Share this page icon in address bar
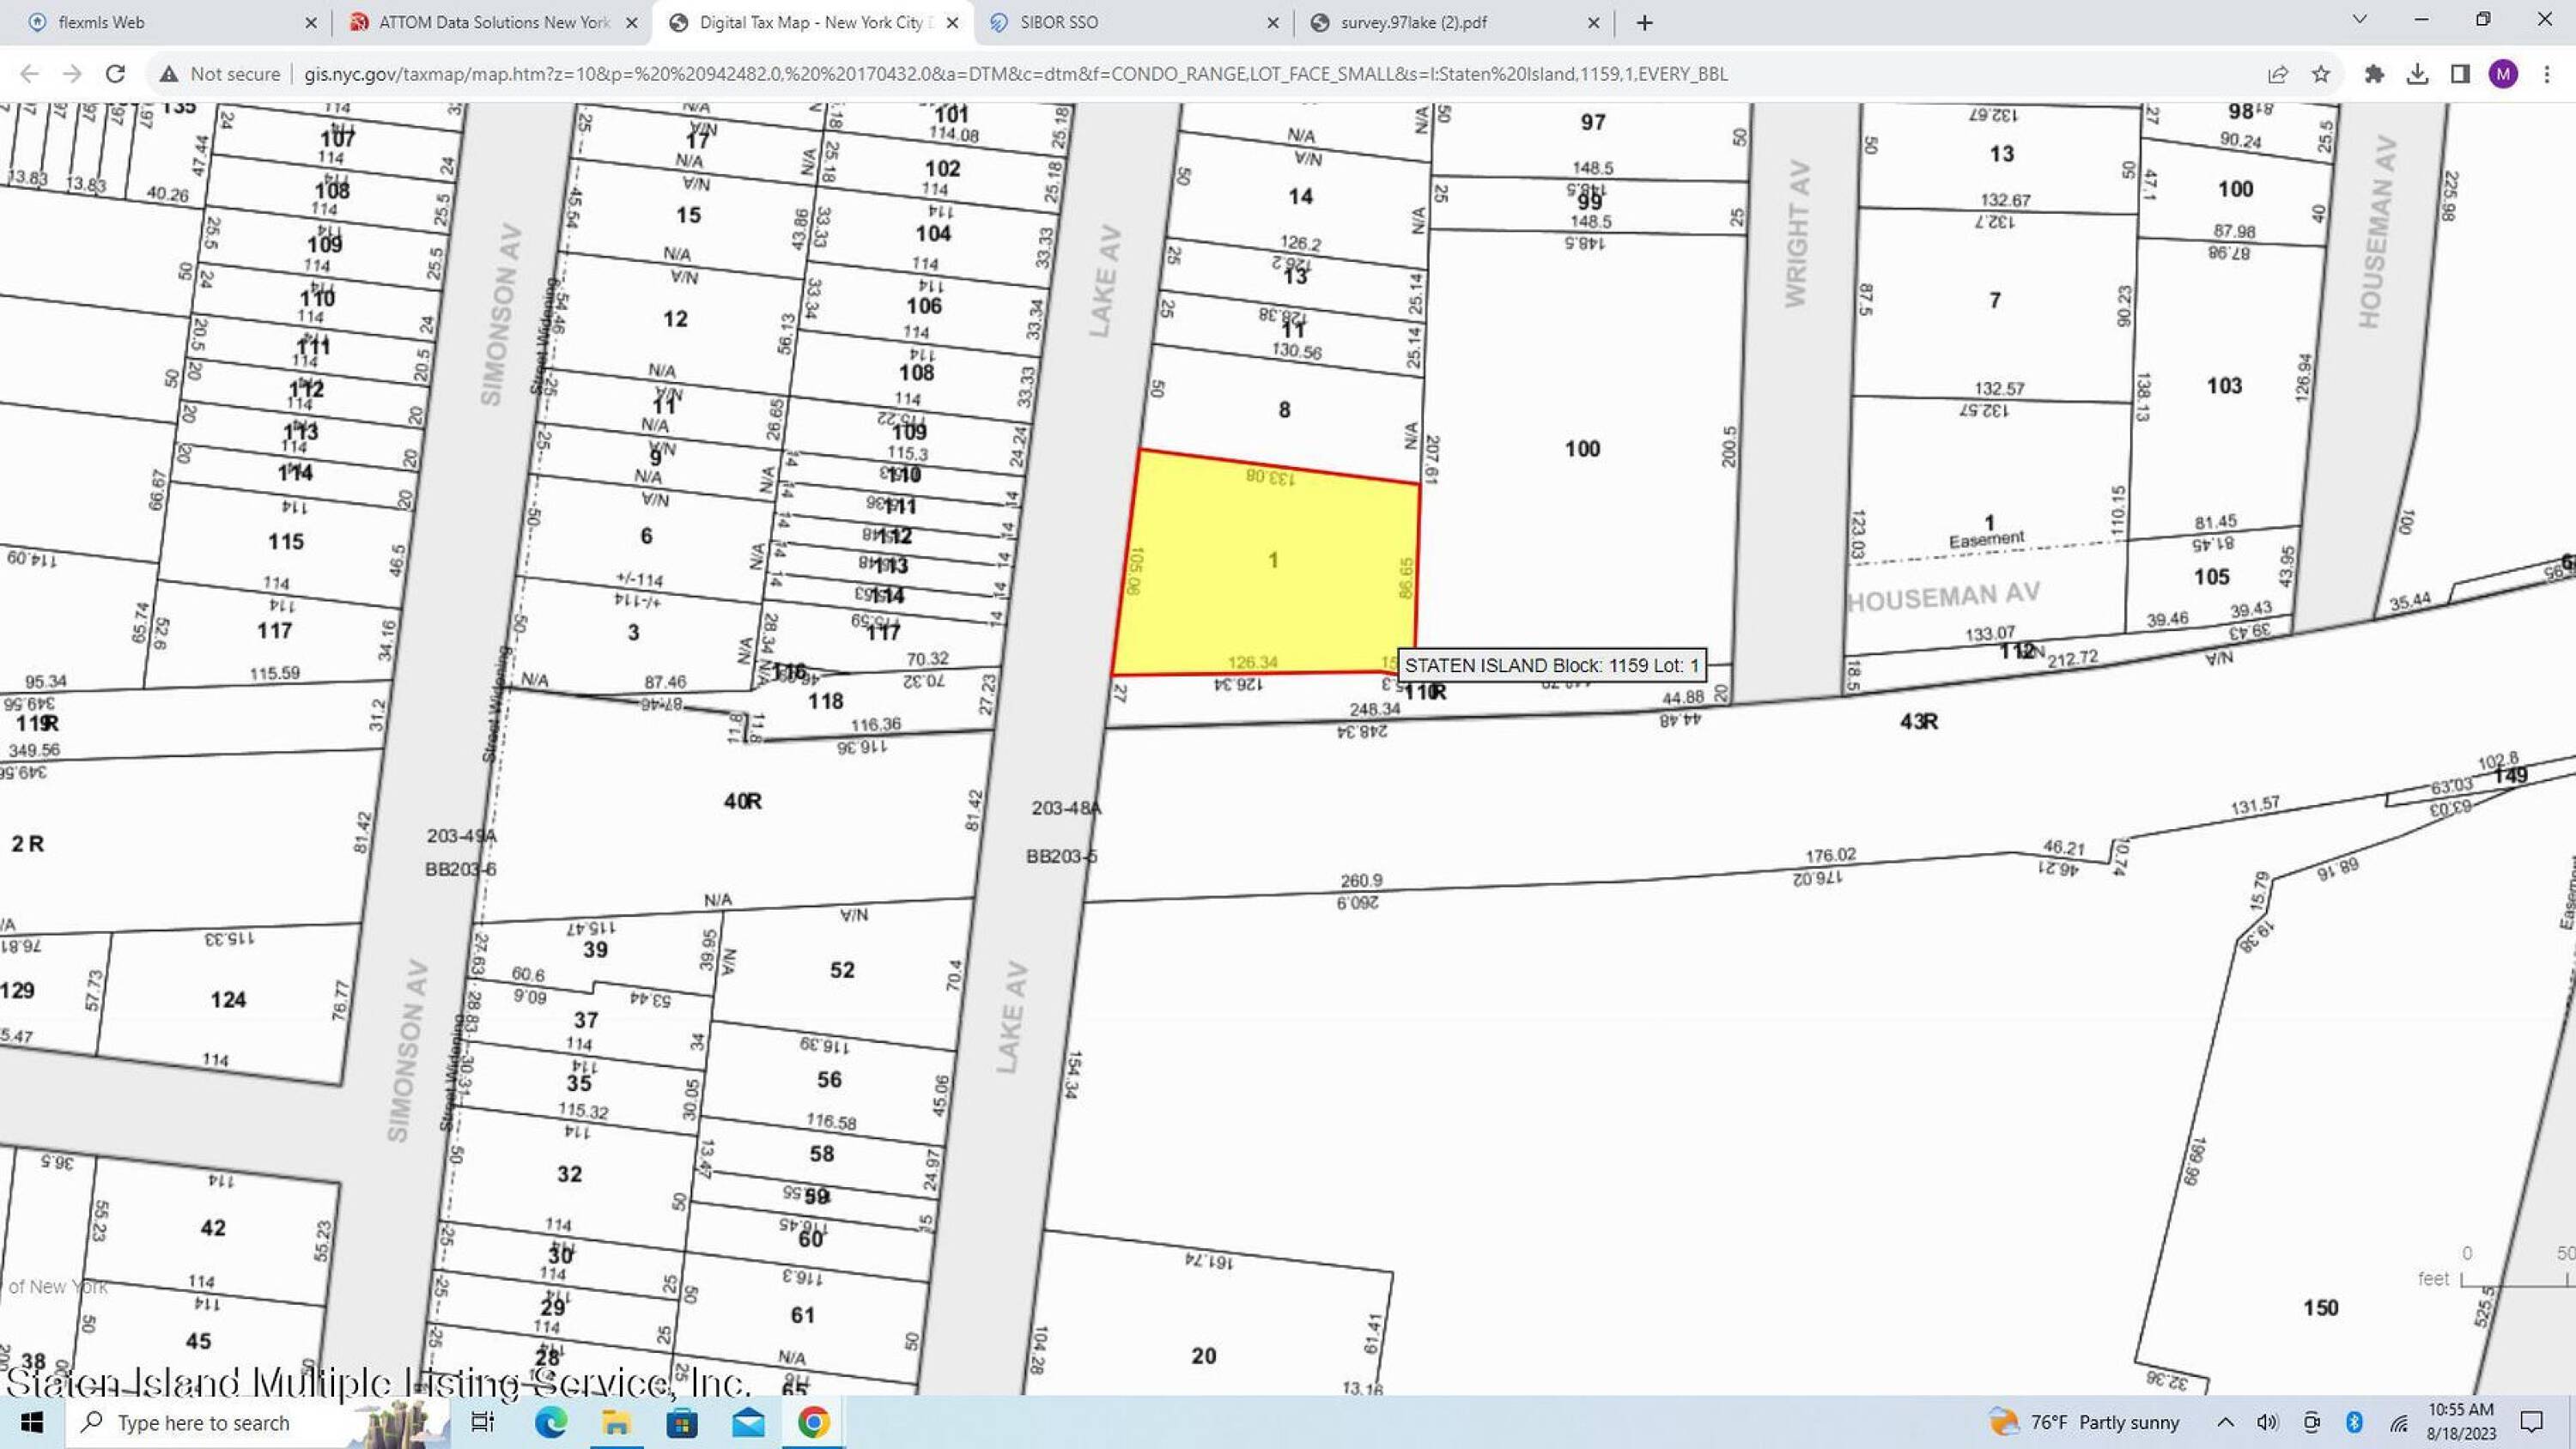This screenshot has height=1449, width=2576. [2278, 74]
